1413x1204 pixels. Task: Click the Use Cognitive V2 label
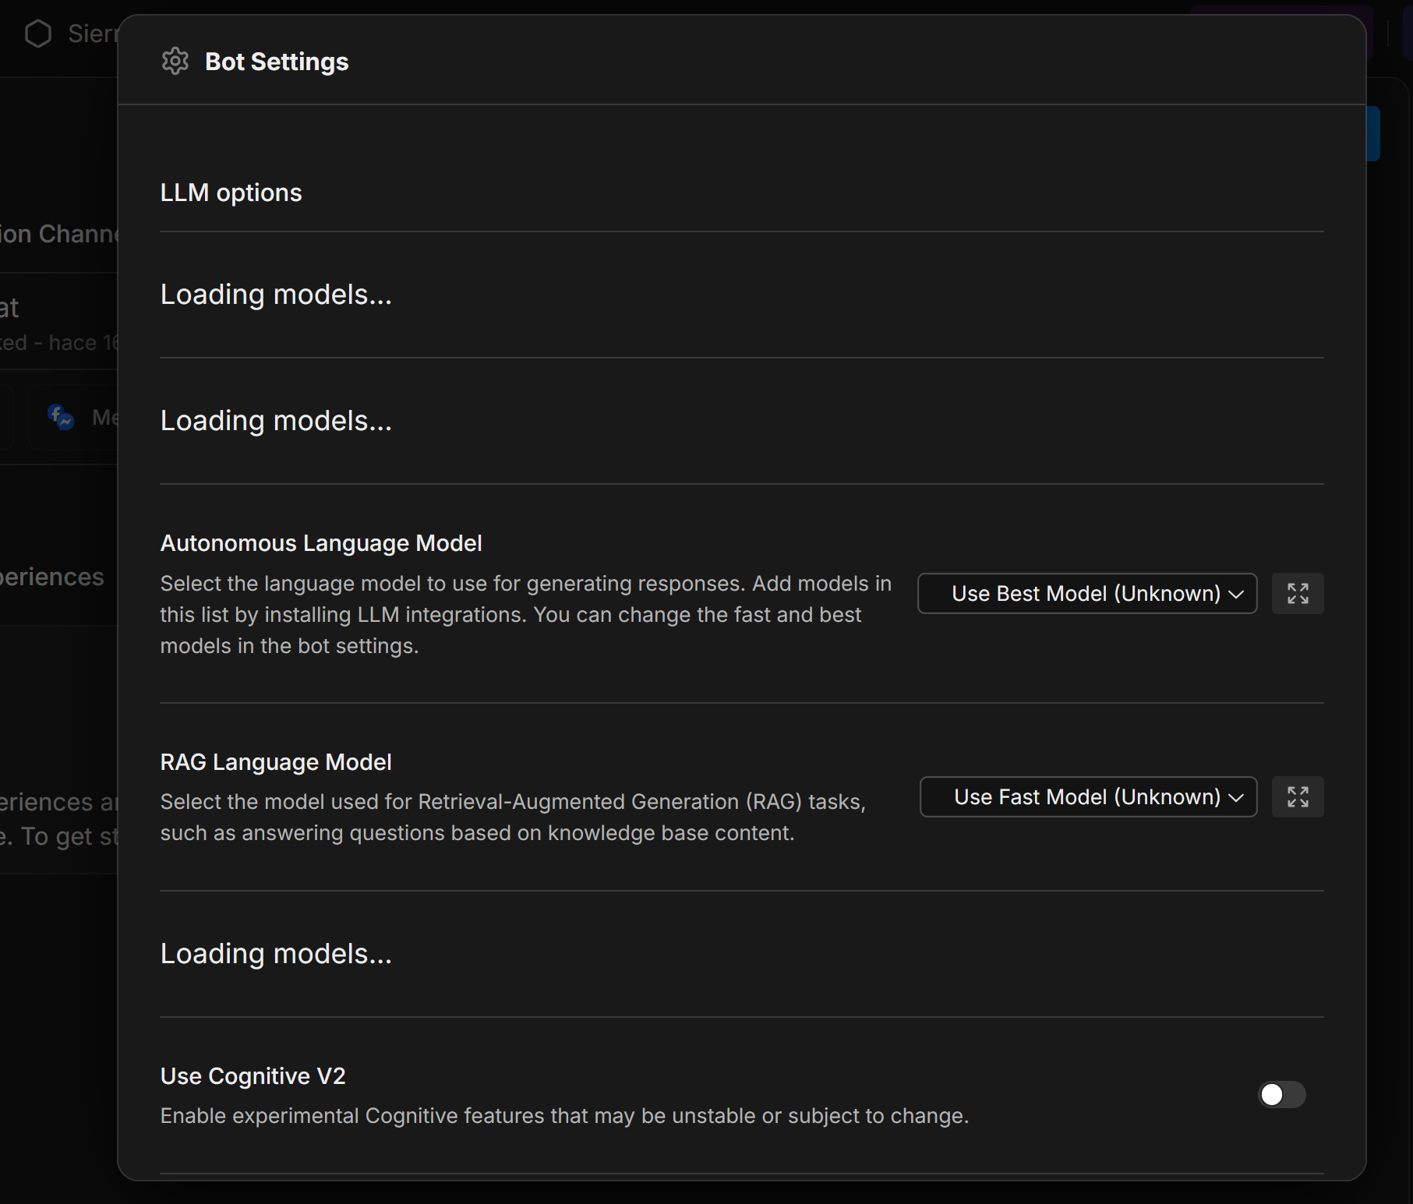253,1076
